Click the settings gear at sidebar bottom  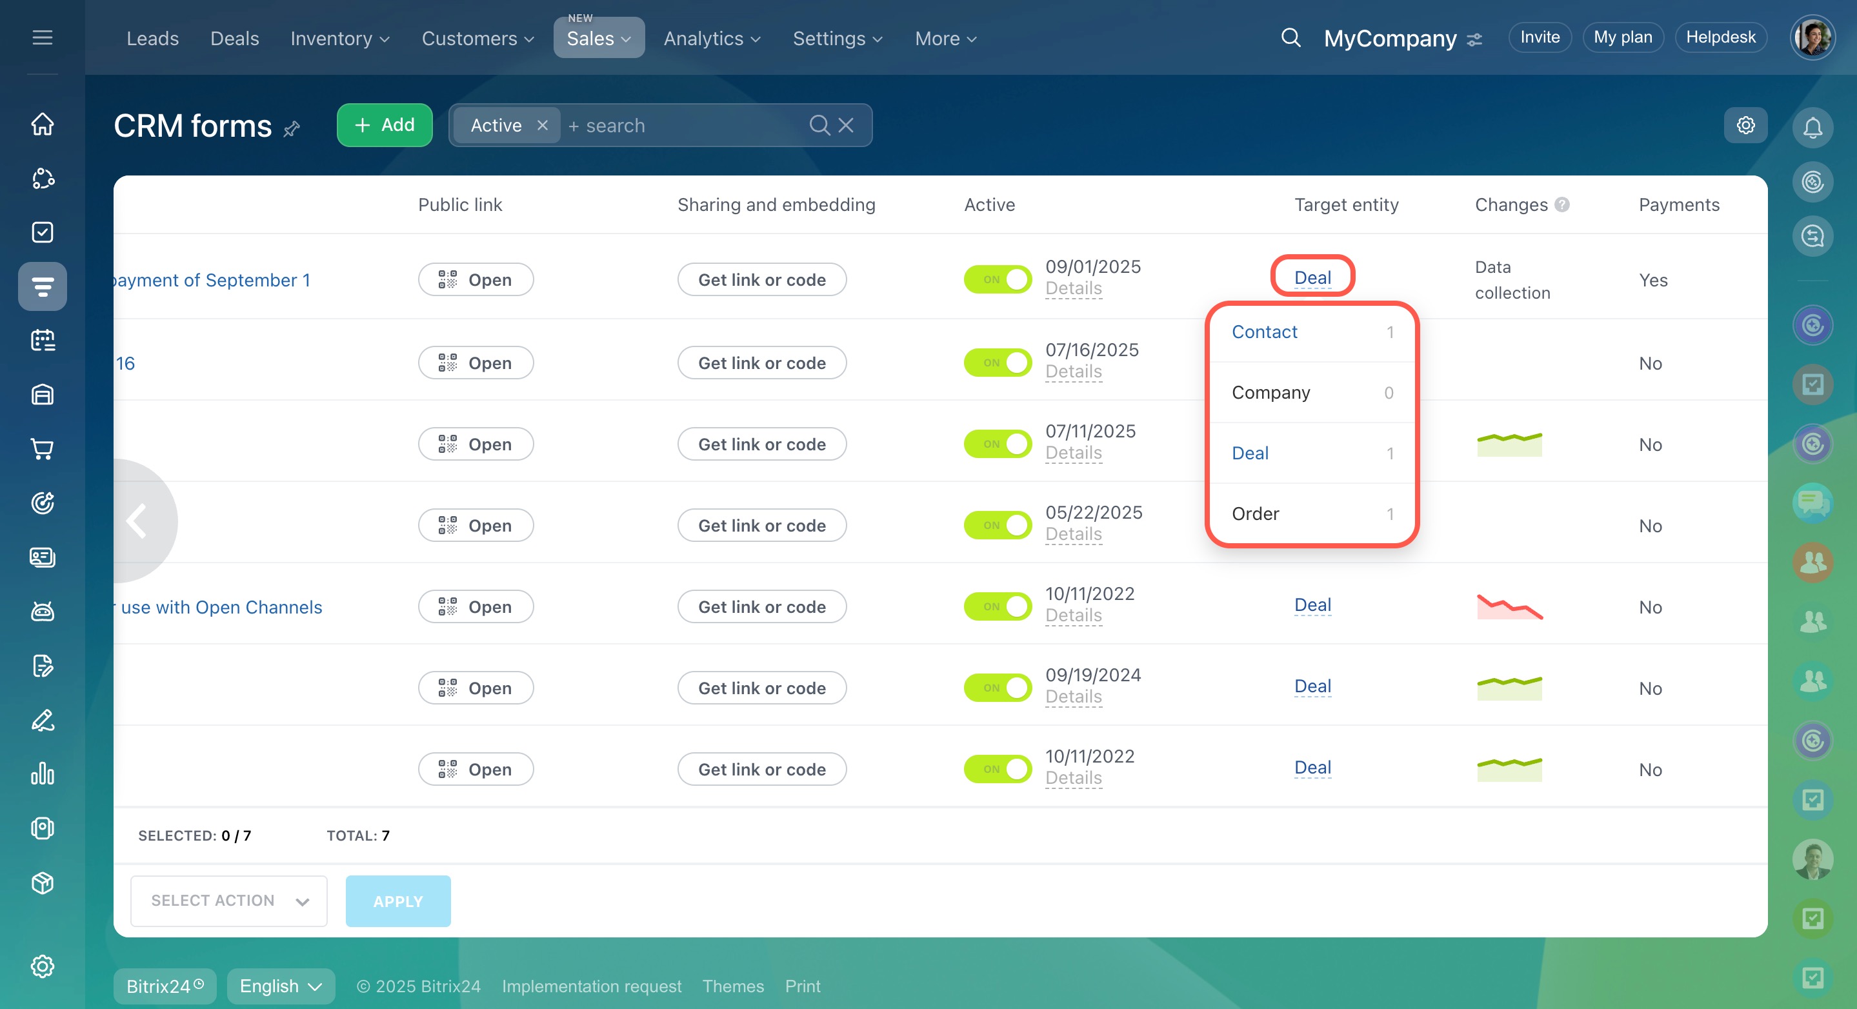pos(43,966)
